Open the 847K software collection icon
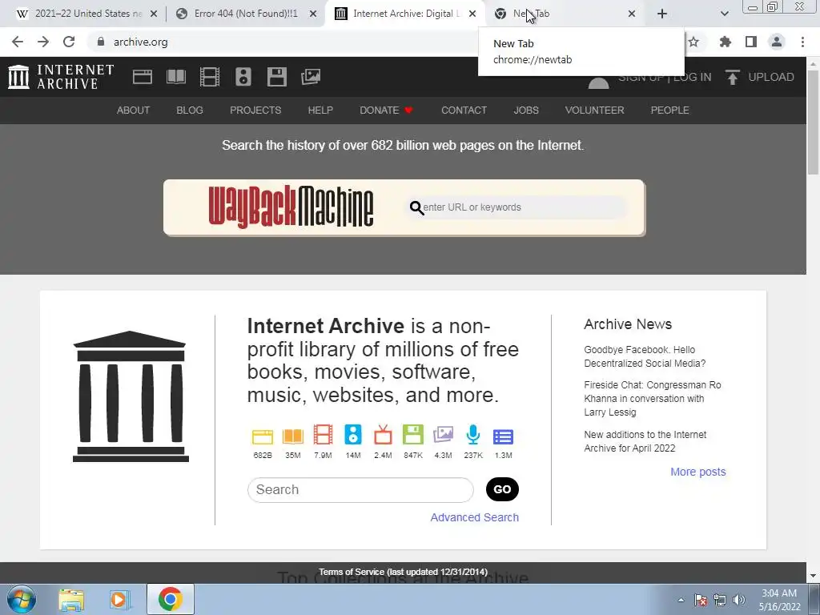The image size is (820, 615). click(x=413, y=435)
